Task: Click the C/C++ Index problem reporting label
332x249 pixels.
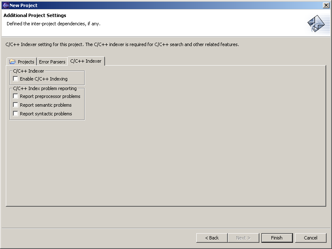Action: click(45, 88)
